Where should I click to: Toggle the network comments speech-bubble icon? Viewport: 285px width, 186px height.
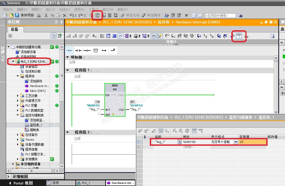point(120,36)
